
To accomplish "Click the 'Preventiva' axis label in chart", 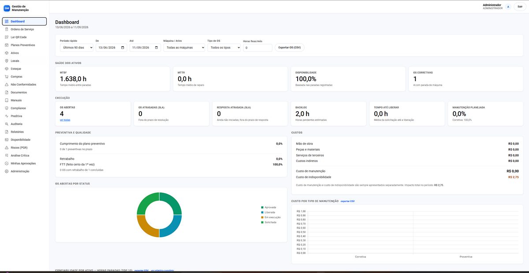I will pos(466,256).
